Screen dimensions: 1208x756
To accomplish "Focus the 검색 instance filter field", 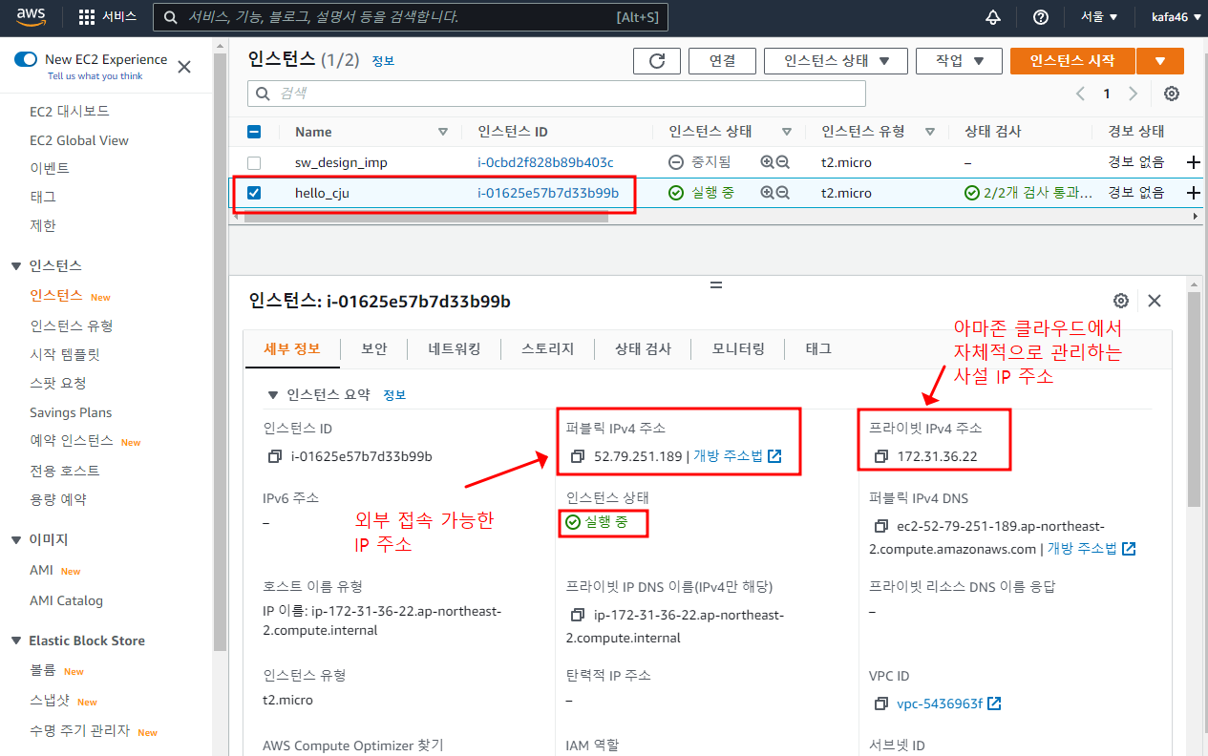I will click(x=557, y=94).
